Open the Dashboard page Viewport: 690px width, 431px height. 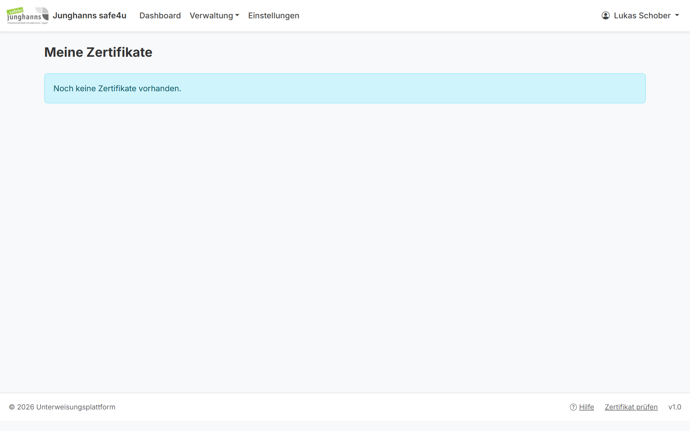click(160, 15)
